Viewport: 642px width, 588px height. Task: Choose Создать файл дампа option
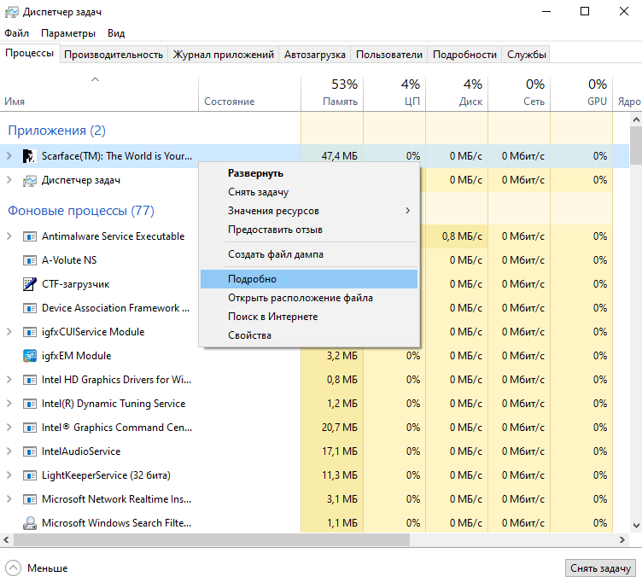[x=309, y=254]
